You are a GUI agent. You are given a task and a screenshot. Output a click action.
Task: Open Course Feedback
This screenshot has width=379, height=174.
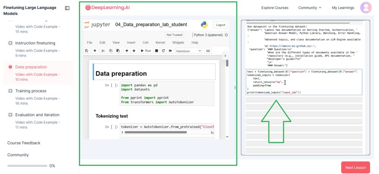click(x=24, y=143)
